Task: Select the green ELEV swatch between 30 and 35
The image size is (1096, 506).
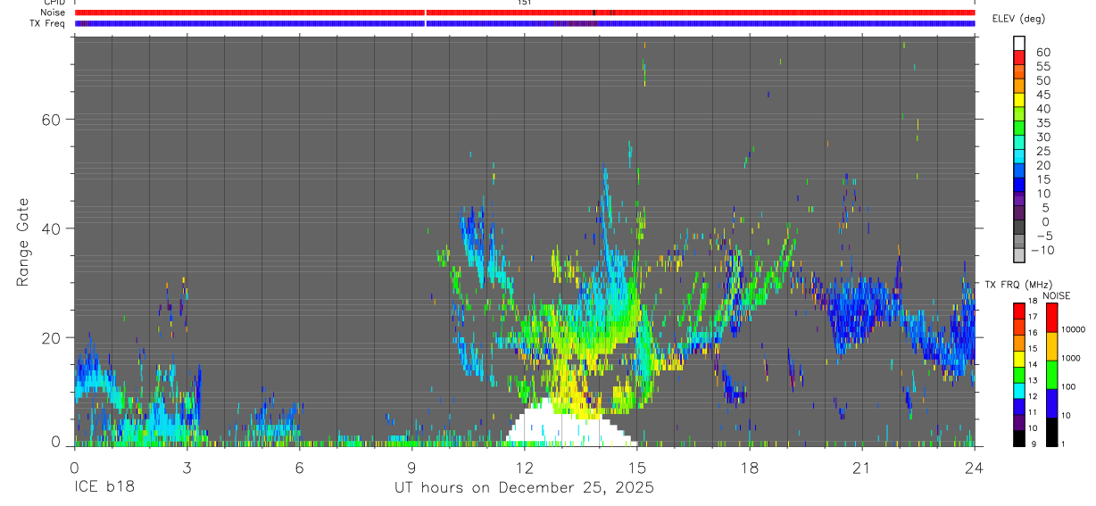Action: pos(1019,129)
